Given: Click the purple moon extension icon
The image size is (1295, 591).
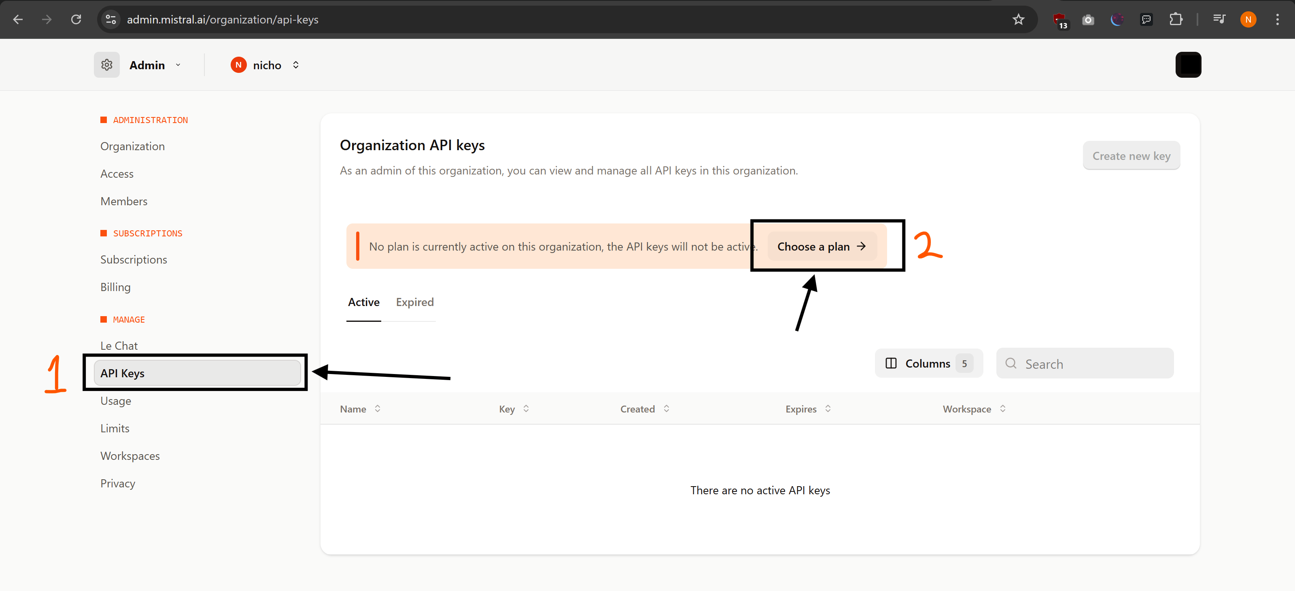Looking at the screenshot, I should click(1117, 19).
